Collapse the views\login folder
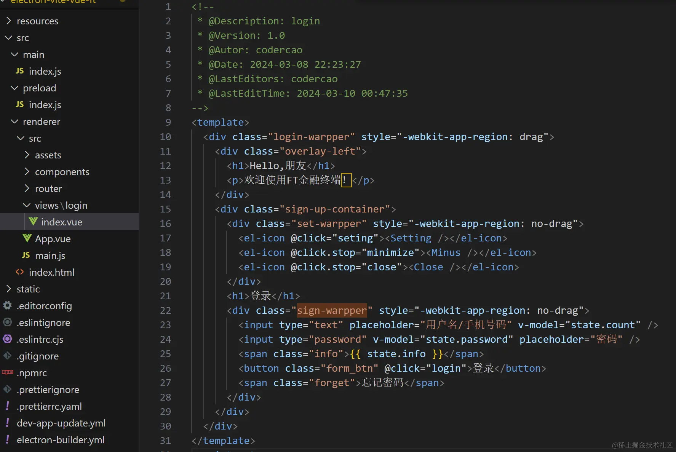Image resolution: width=676 pixels, height=452 pixels. point(27,205)
